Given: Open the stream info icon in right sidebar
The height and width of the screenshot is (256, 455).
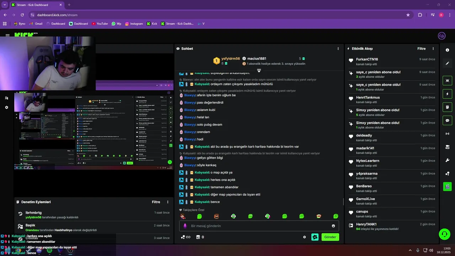Looking at the screenshot, I should point(447,50).
